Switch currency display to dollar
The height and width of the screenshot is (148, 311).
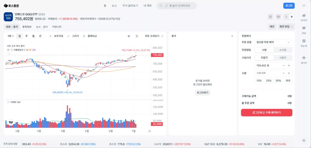click(286, 17)
